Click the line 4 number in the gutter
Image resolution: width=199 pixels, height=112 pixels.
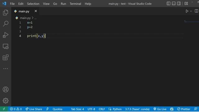click(x=20, y=36)
